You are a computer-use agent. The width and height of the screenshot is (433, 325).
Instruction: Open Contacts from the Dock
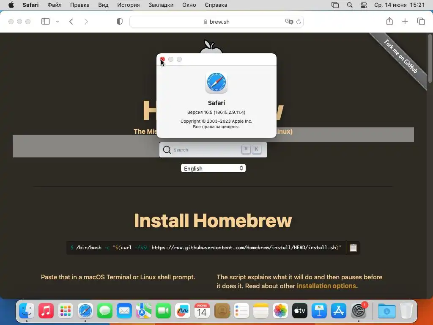[222, 311]
